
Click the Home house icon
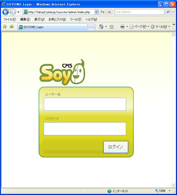pos(101,27)
